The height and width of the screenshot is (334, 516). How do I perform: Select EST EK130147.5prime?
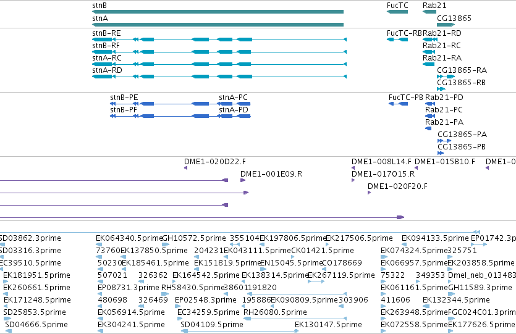pyautogui.click(x=328, y=325)
